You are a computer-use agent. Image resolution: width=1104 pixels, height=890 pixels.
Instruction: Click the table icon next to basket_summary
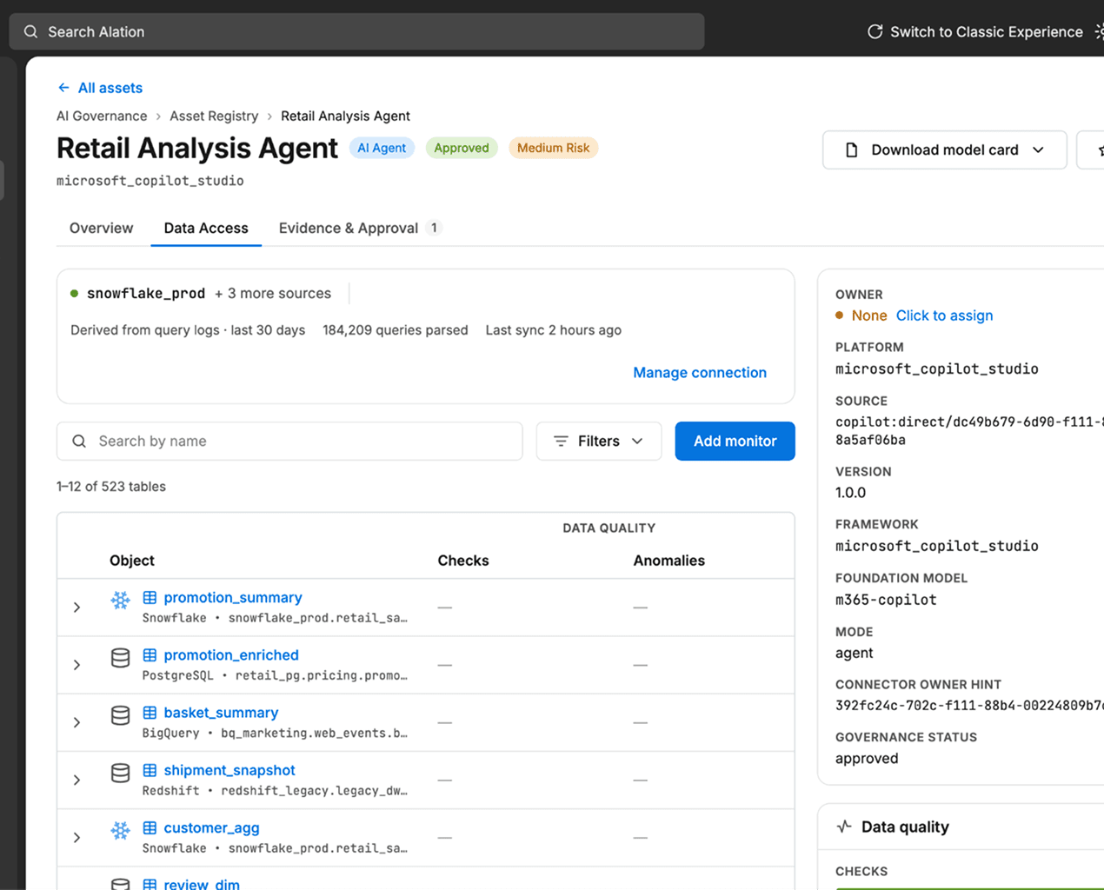(150, 713)
